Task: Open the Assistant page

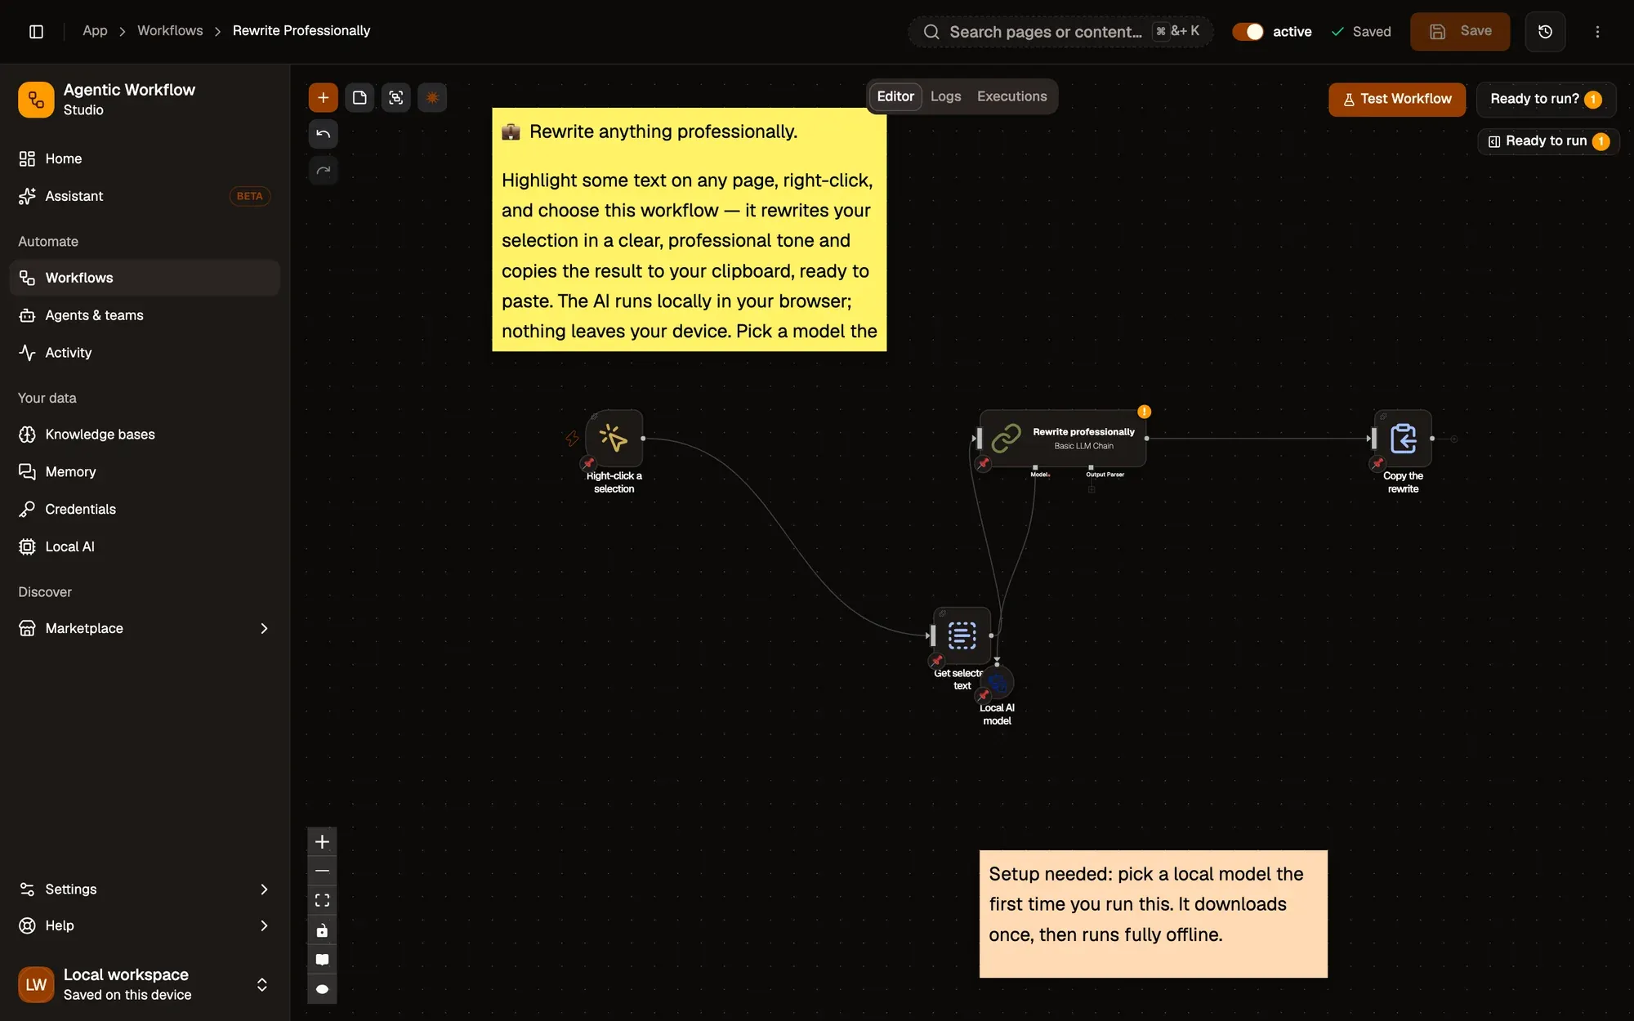Action: [145, 196]
